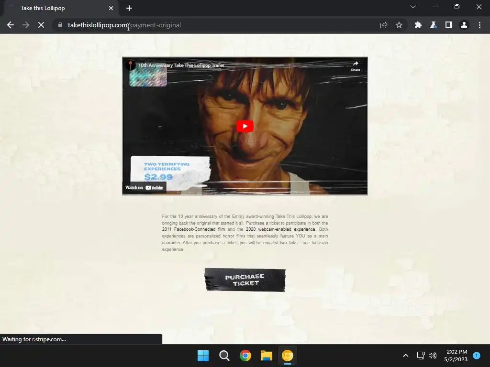Image resolution: width=490 pixels, height=367 pixels.
Task: Share the YouTube trailer video
Action: 356,66
